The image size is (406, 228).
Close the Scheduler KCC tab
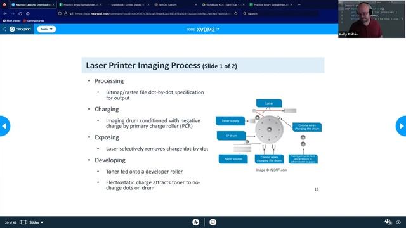[x=244, y=4]
